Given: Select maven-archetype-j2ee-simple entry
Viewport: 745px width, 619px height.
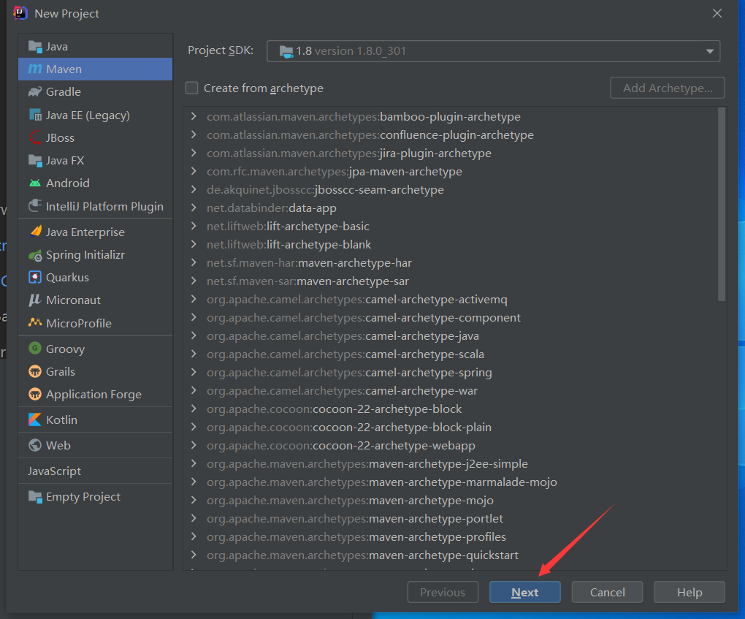Looking at the screenshot, I should 367,463.
